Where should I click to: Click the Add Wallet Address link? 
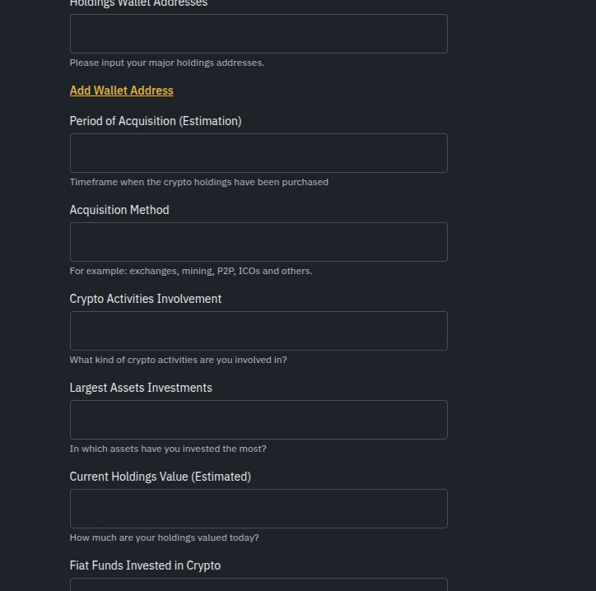[122, 91]
